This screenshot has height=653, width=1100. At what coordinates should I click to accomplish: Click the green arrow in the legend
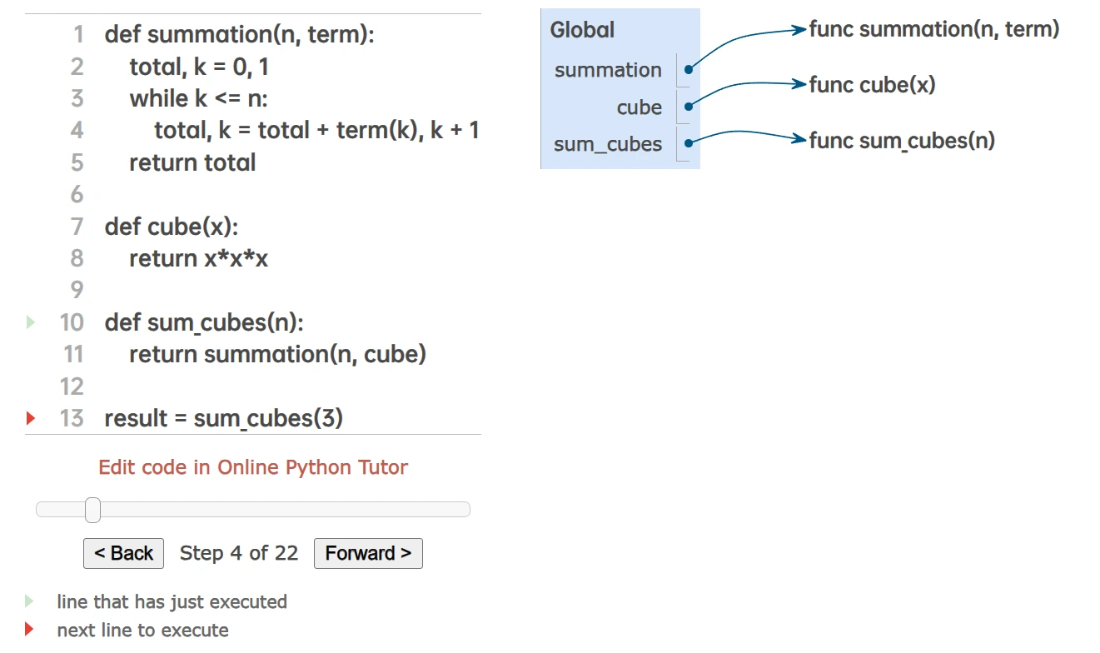(x=30, y=601)
